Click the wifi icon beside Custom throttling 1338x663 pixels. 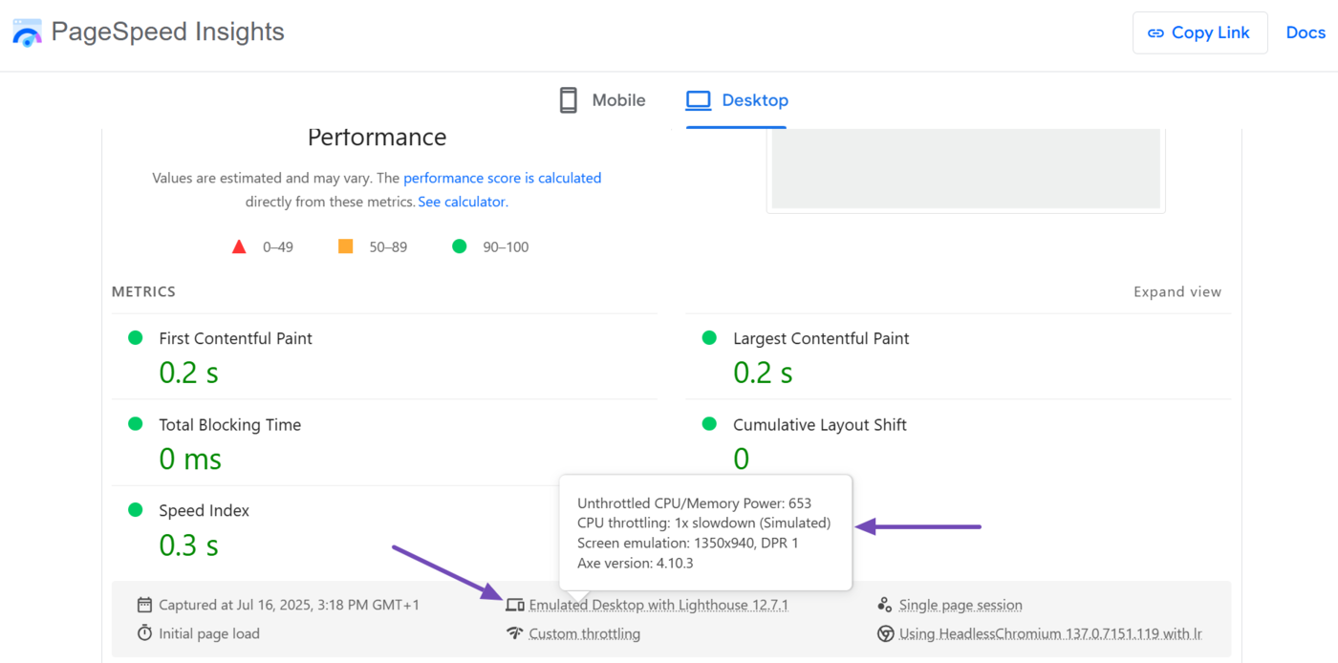pos(514,633)
